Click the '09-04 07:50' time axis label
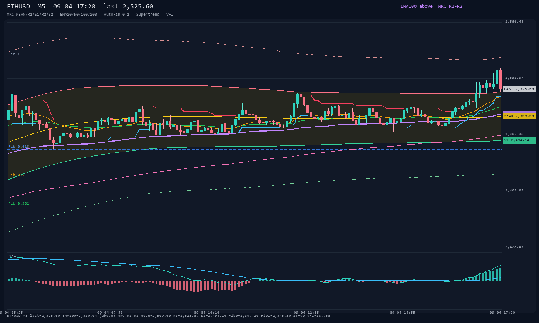 point(110,313)
